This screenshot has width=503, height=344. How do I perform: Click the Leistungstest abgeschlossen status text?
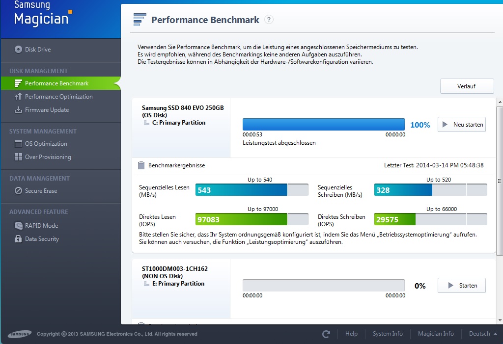(x=279, y=143)
